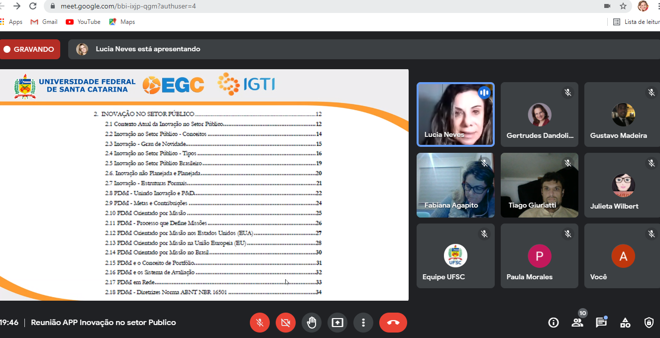Click Gustavo Madeira's profile avatar

[x=623, y=114]
